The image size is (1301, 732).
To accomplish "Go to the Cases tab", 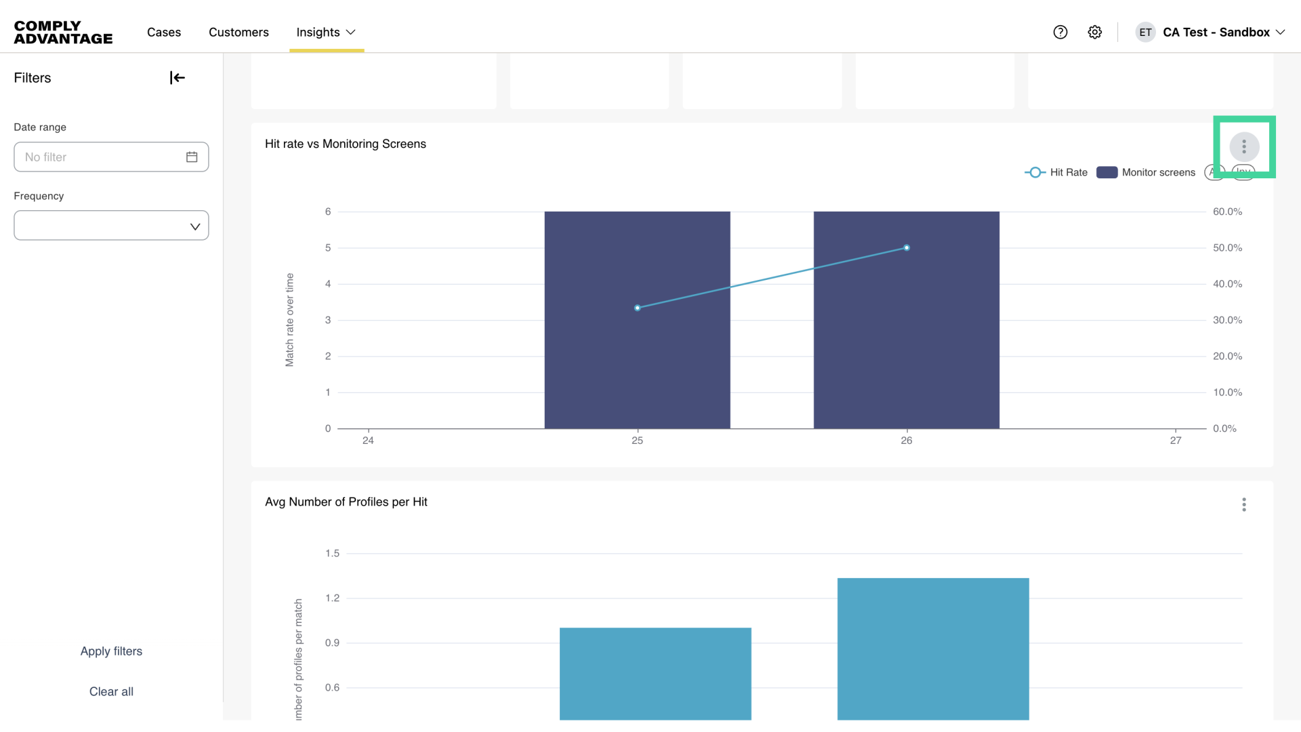I will click(163, 32).
